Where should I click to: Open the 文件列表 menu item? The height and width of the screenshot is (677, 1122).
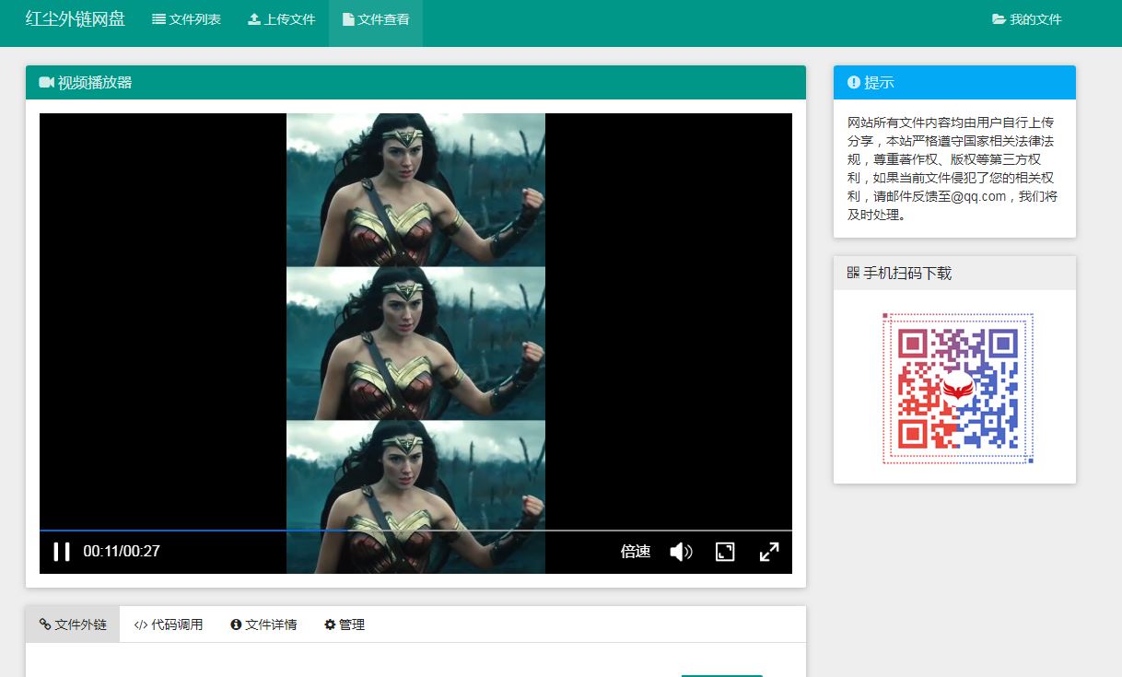(186, 19)
